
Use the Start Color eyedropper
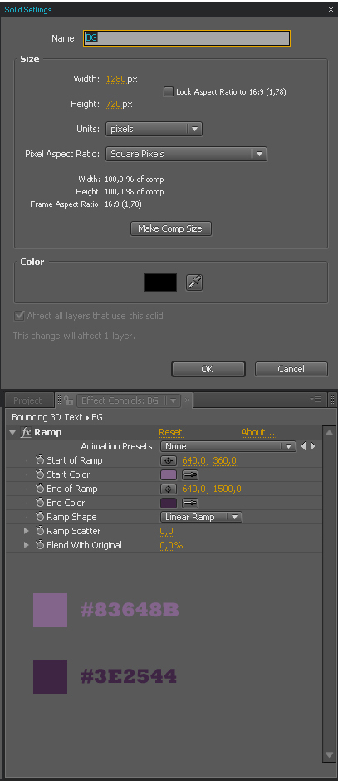tap(190, 474)
